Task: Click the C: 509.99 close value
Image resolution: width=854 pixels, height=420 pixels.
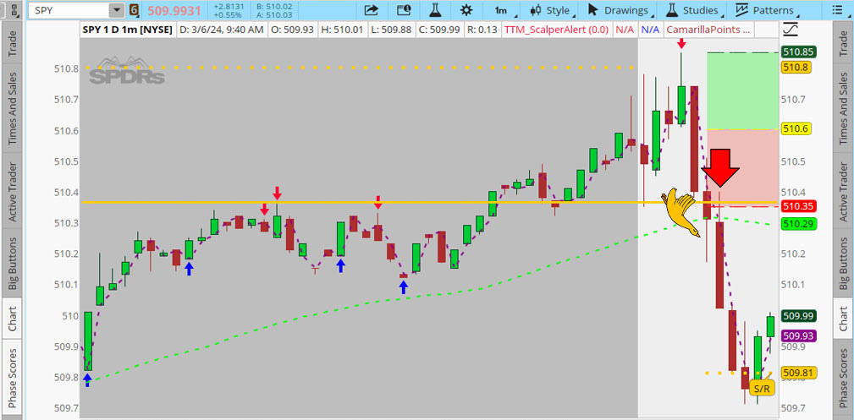Action: click(x=438, y=30)
